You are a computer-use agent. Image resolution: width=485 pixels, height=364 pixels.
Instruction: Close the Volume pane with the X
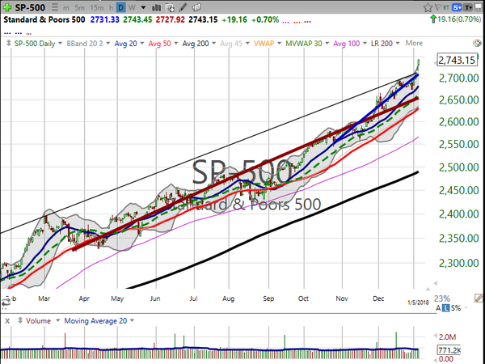pos(7,321)
